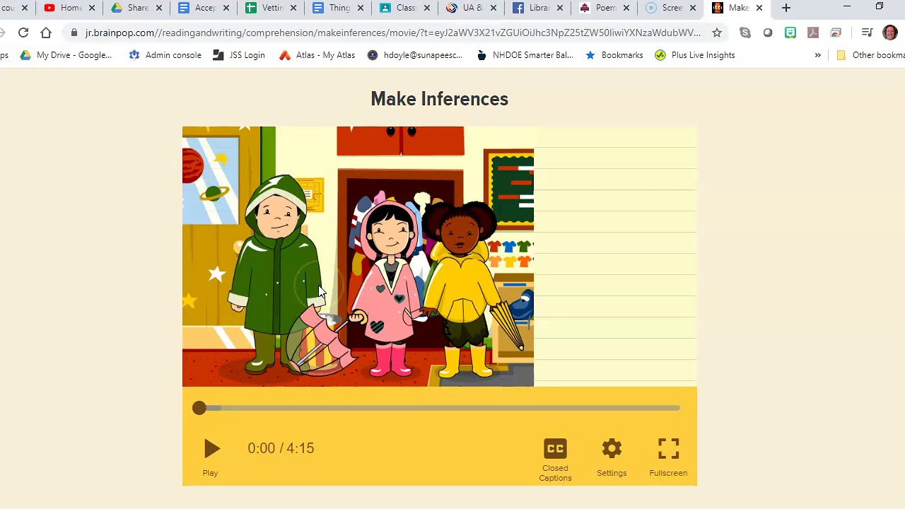Open a new tab with plus button
The image size is (905, 509).
(786, 8)
